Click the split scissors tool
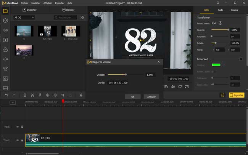The height and width of the screenshot is (155, 248). click(x=32, y=95)
